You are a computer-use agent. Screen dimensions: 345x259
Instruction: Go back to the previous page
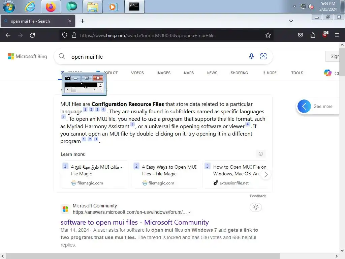(x=8, y=35)
